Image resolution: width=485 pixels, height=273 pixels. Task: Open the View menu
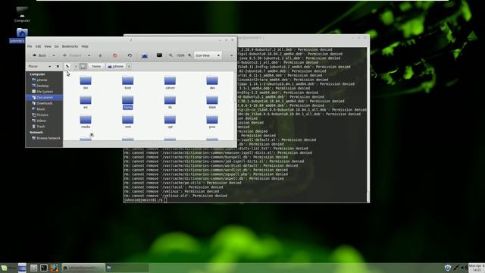(48, 46)
